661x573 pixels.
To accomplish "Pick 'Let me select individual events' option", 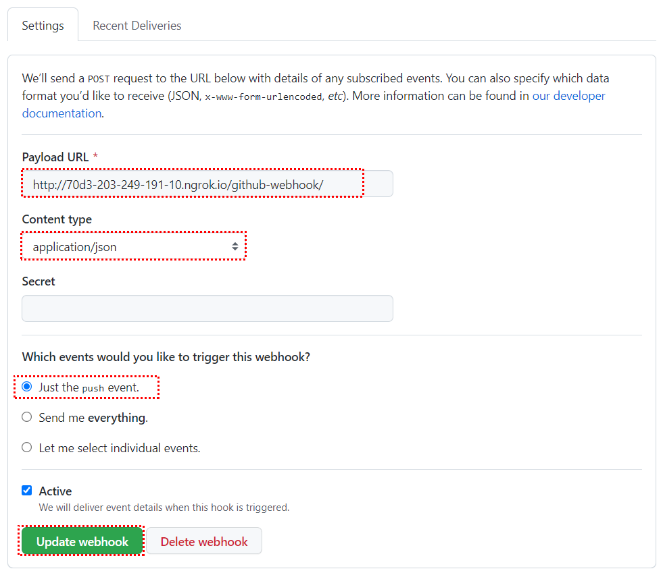I will [27, 447].
